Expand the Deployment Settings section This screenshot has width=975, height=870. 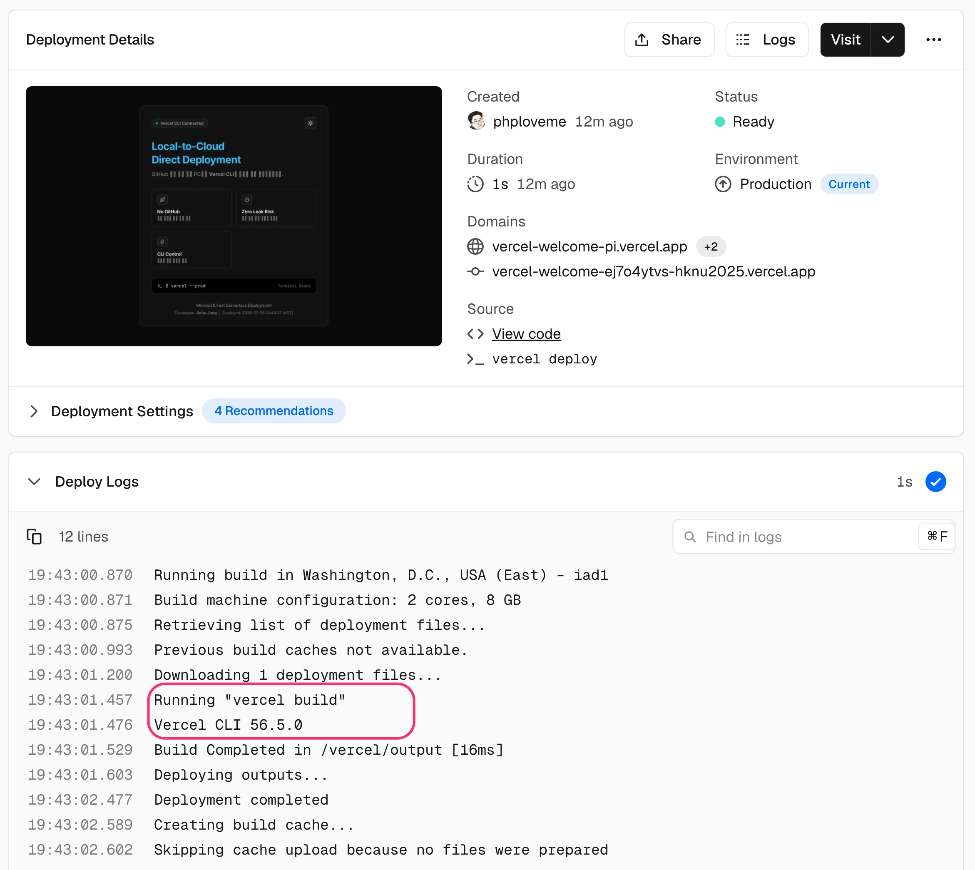click(x=110, y=411)
